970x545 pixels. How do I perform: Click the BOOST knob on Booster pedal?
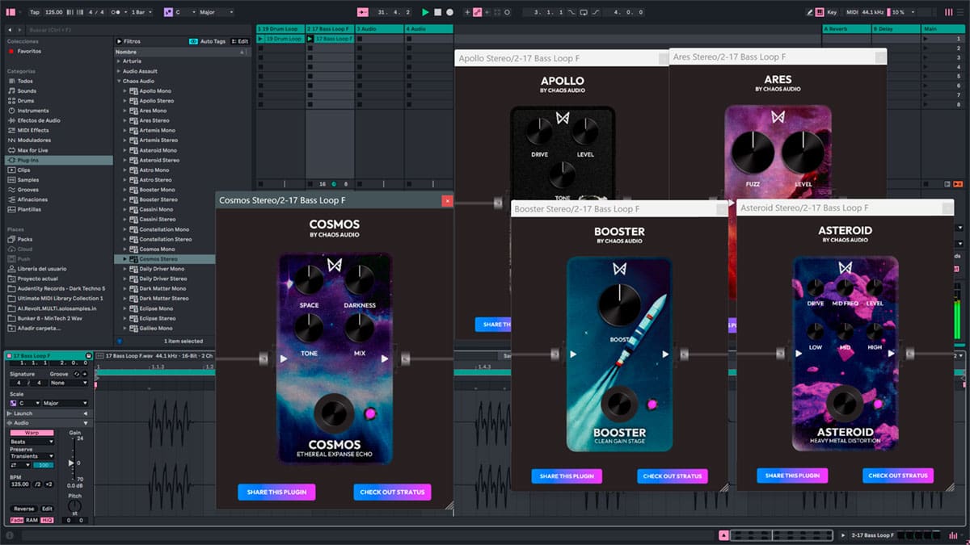coord(620,306)
